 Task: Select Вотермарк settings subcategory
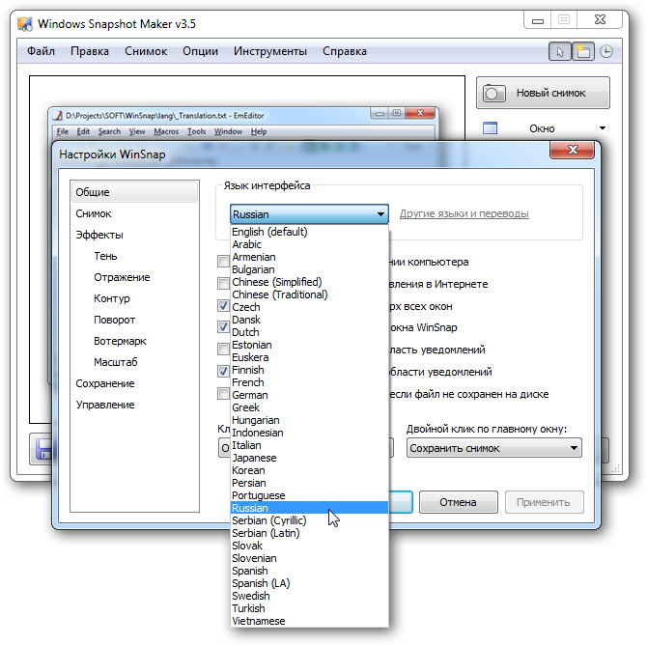120,341
